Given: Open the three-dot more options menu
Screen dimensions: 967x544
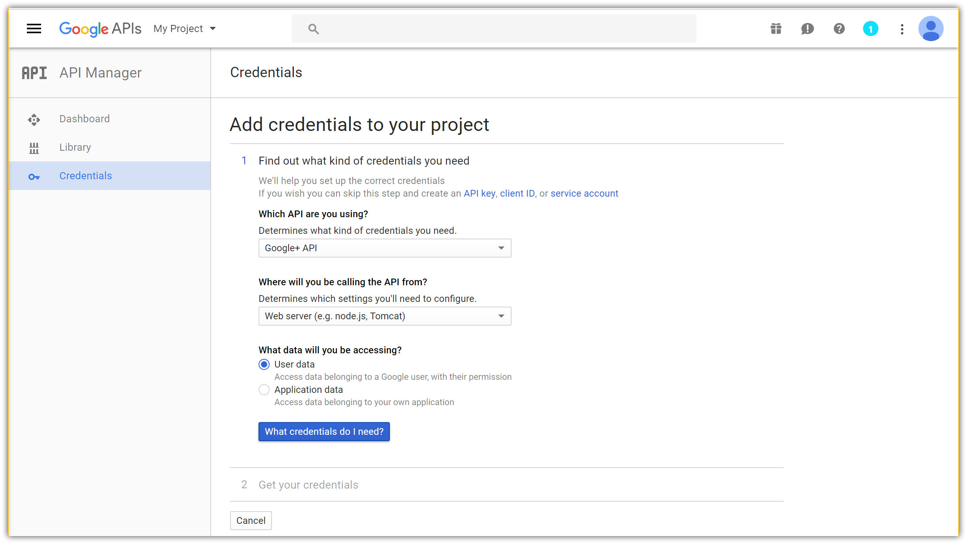Looking at the screenshot, I should [x=902, y=28].
